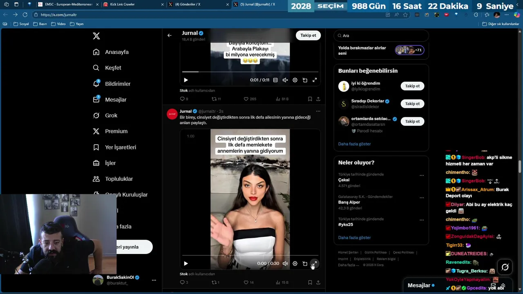This screenshot has width=523, height=294.
Task: Open Topluluklar communities
Action: (x=113, y=179)
